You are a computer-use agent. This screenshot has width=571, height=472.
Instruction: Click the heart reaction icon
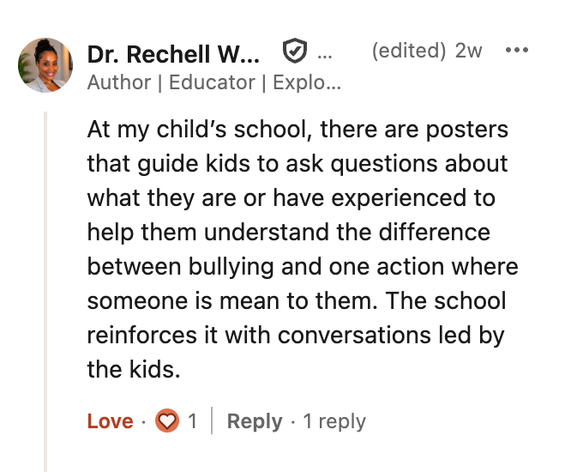click(167, 421)
